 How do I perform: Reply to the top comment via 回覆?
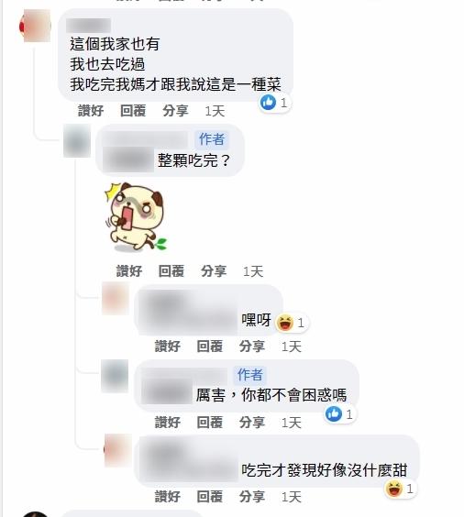(133, 111)
